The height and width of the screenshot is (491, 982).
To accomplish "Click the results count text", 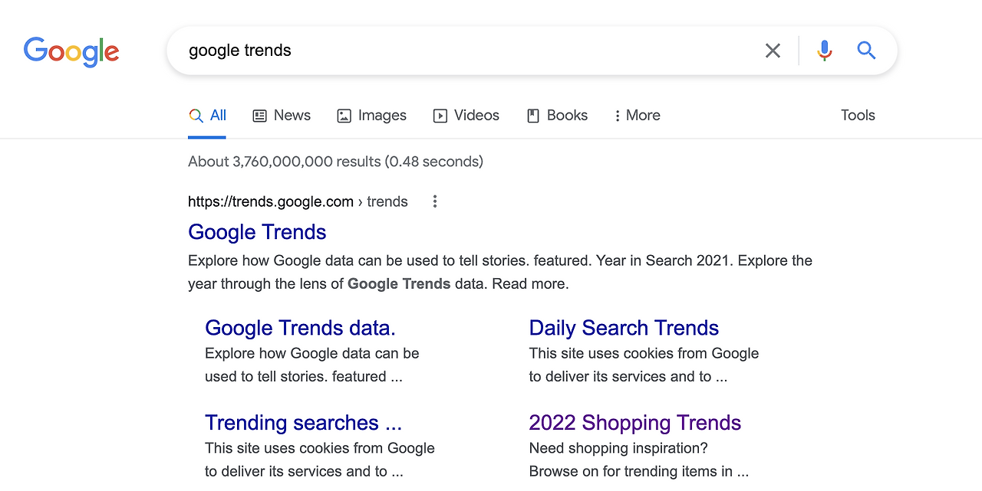I will point(335,162).
